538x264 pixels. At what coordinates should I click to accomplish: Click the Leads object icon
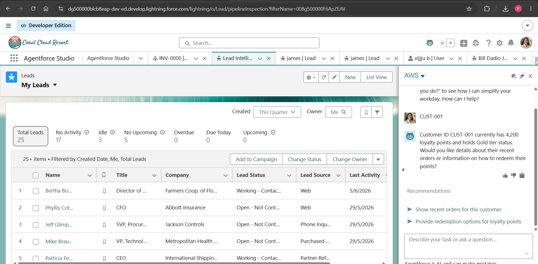tap(12, 77)
